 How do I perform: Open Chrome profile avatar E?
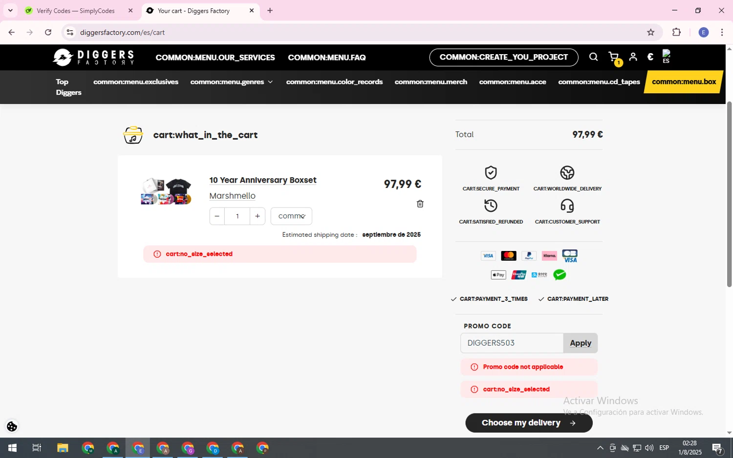tap(703, 32)
